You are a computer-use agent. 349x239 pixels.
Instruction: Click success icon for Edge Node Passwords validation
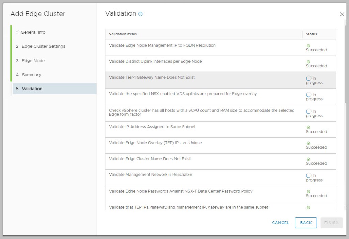click(x=308, y=192)
